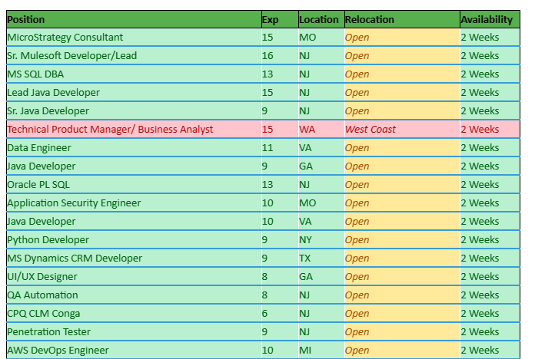
Task: Select MI location for AWS DevOps Engineer
Action: tap(321, 350)
